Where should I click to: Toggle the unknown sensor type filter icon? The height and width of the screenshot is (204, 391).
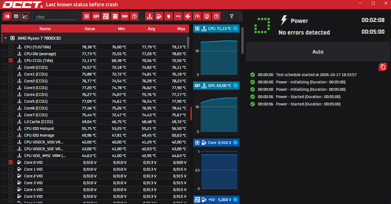pyautogui.click(x=216, y=16)
